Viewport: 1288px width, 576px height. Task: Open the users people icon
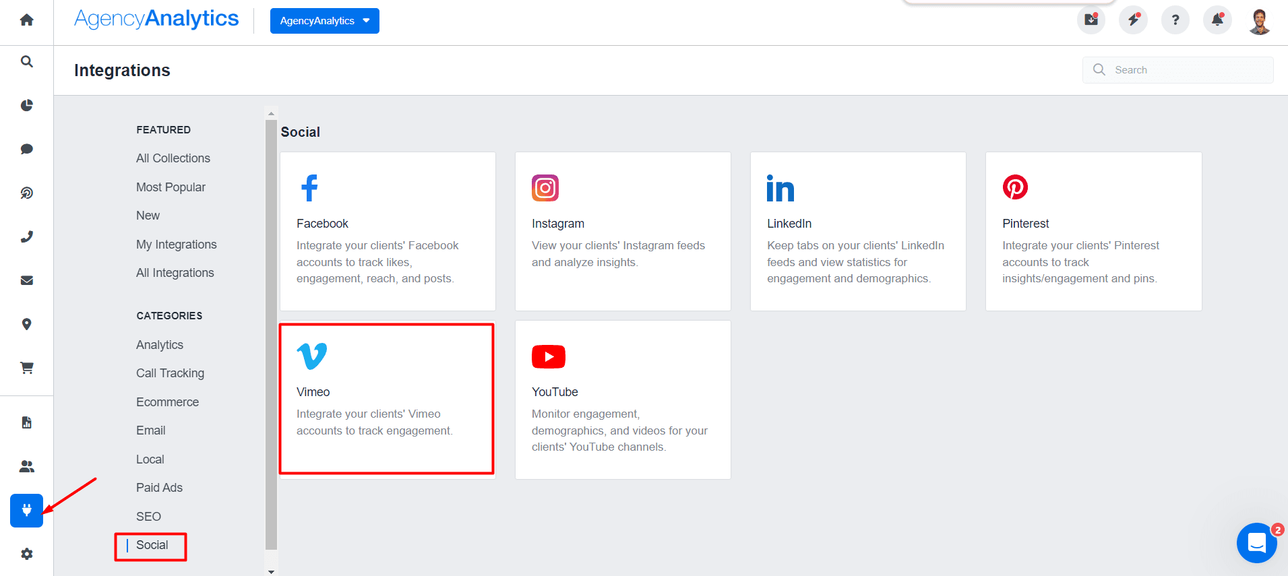[x=26, y=466]
